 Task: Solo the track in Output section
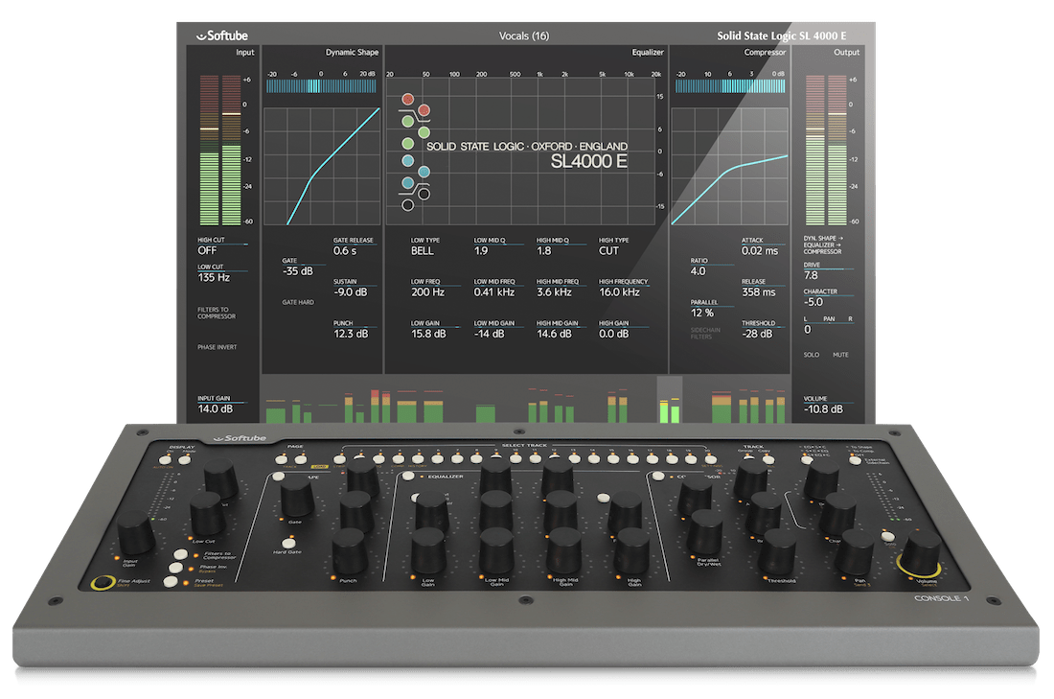pyautogui.click(x=812, y=355)
